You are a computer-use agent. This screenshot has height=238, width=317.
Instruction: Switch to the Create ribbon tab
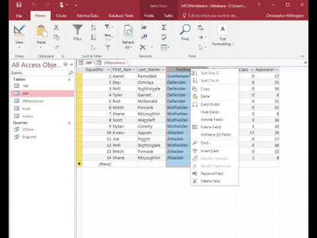pyautogui.click(x=61, y=16)
